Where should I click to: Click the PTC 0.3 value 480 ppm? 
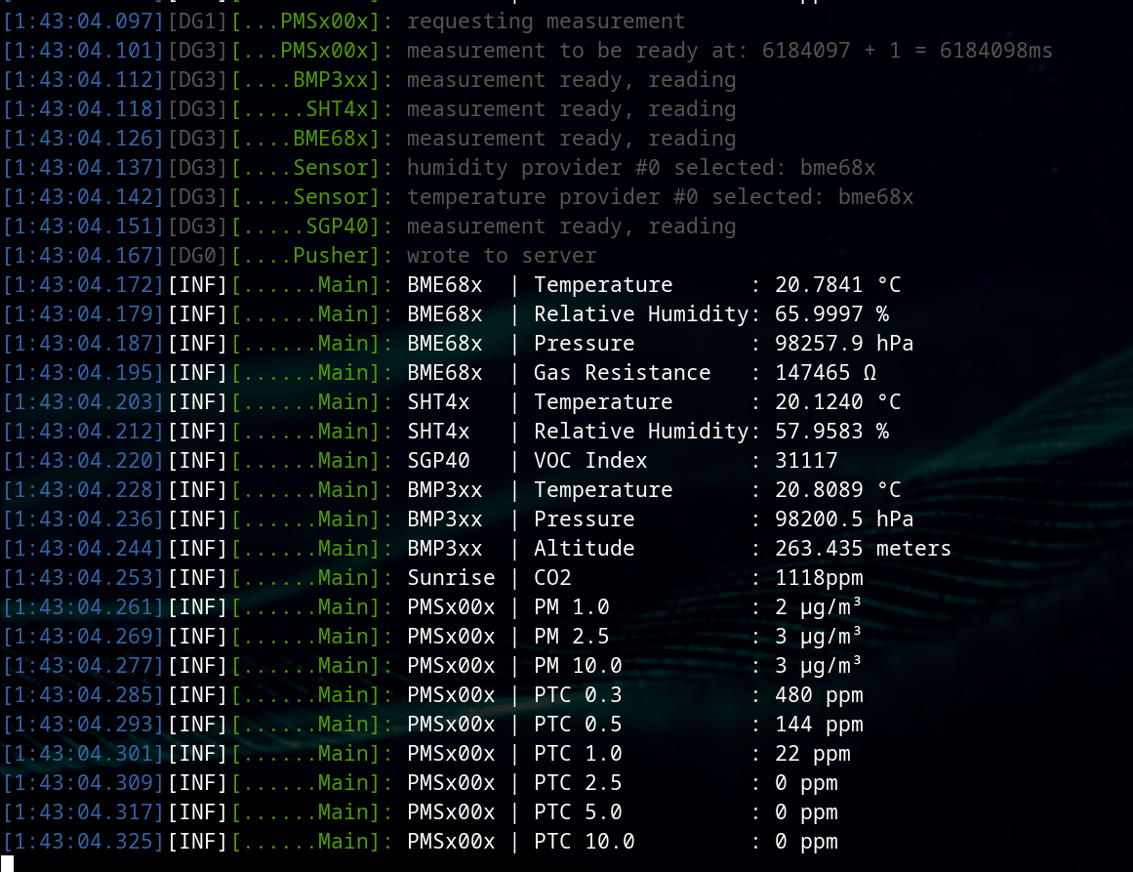pyautogui.click(x=819, y=695)
